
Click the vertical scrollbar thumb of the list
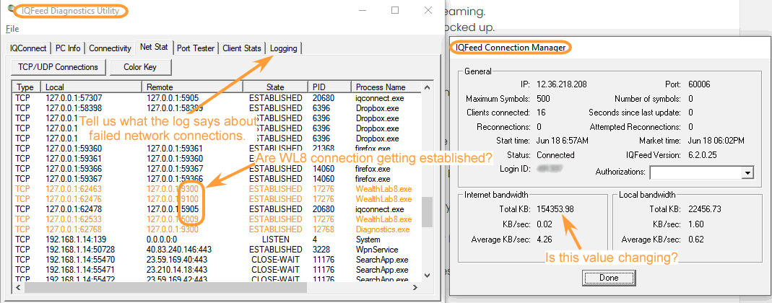426,211
